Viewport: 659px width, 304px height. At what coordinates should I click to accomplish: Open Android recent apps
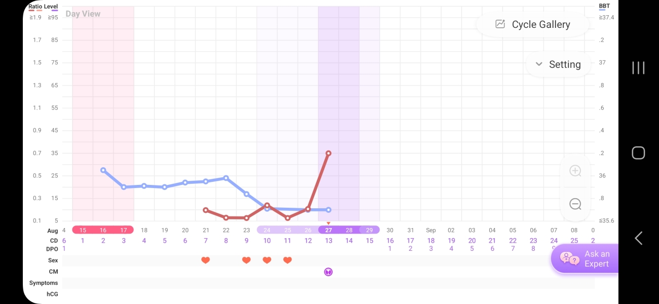click(x=638, y=68)
